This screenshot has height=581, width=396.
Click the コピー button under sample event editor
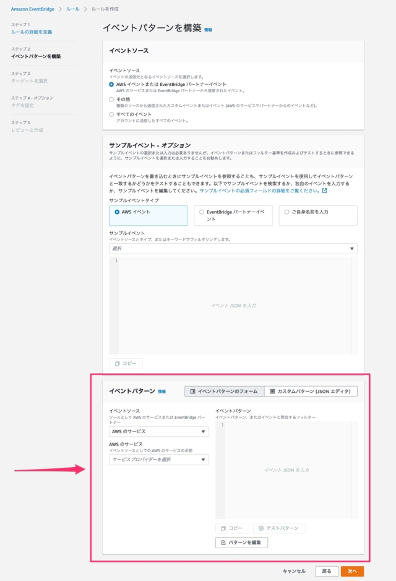[126, 363]
